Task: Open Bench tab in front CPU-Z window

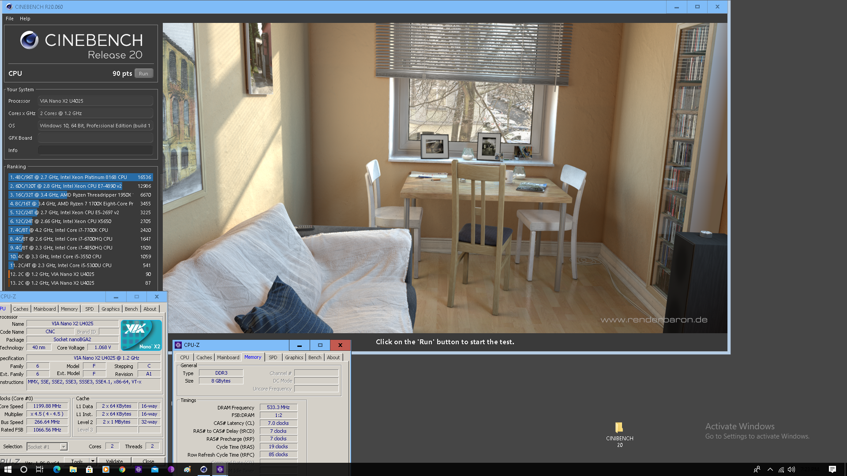Action: [315, 357]
